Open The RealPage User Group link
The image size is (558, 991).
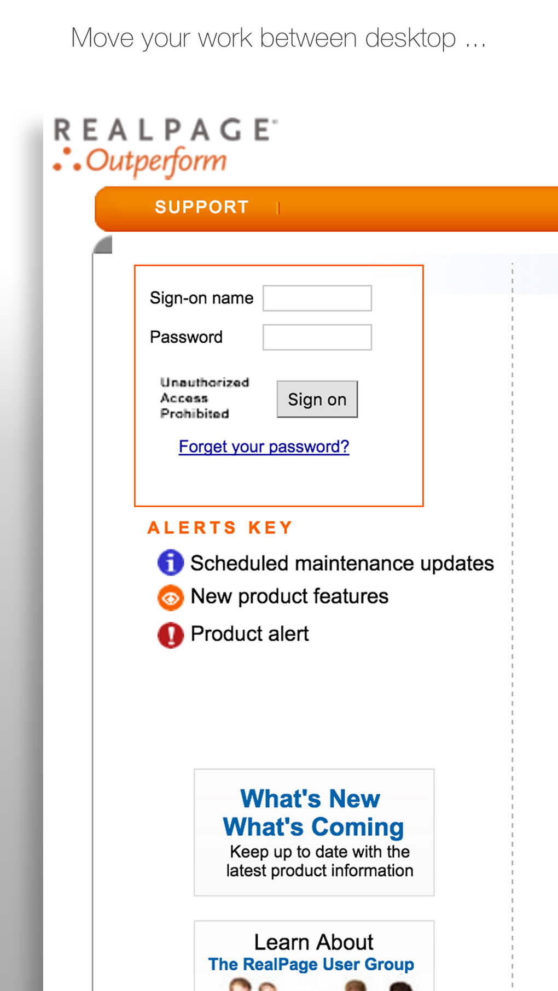311,964
